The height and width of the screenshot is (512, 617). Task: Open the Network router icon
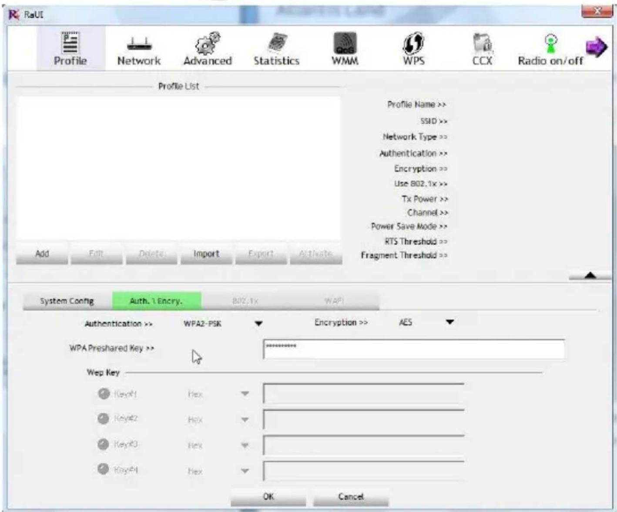click(x=139, y=44)
